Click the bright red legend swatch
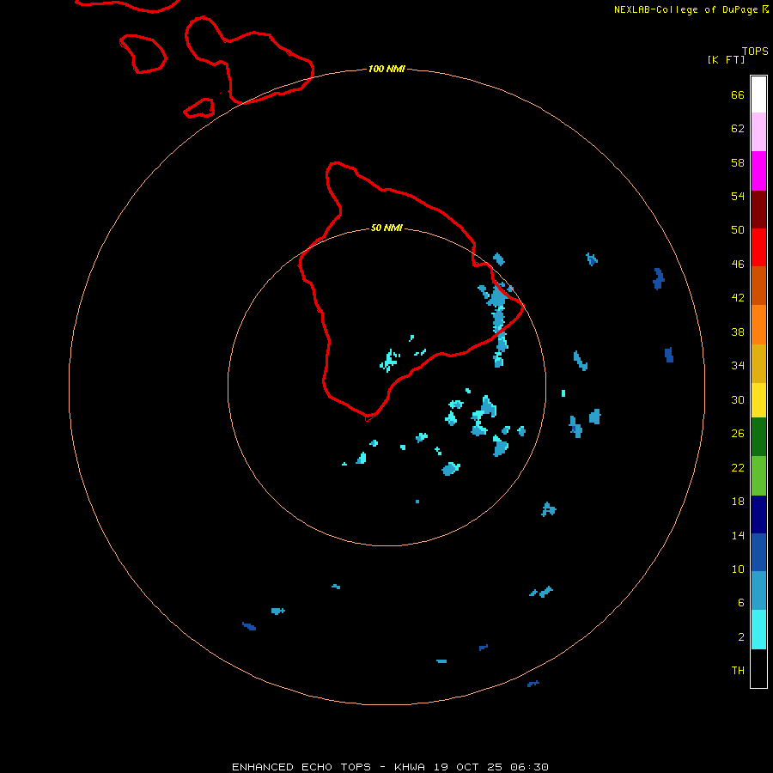Image resolution: width=773 pixels, height=773 pixels. pyautogui.click(x=758, y=247)
